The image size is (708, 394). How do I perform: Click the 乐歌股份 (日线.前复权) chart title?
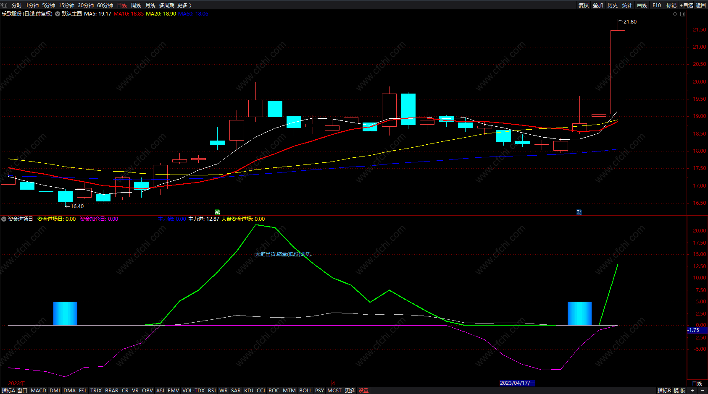click(x=27, y=14)
